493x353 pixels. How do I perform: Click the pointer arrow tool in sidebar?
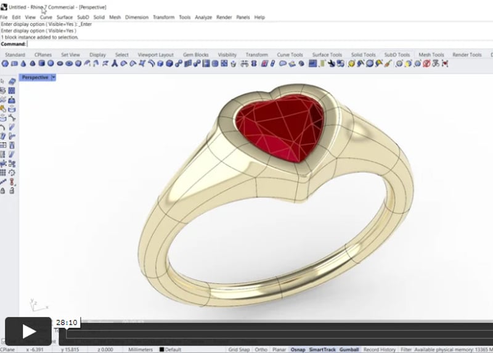tap(4, 81)
